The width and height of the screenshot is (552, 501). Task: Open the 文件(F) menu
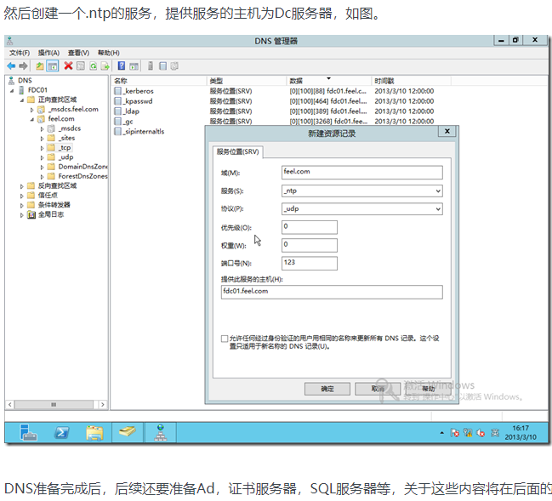20,53
